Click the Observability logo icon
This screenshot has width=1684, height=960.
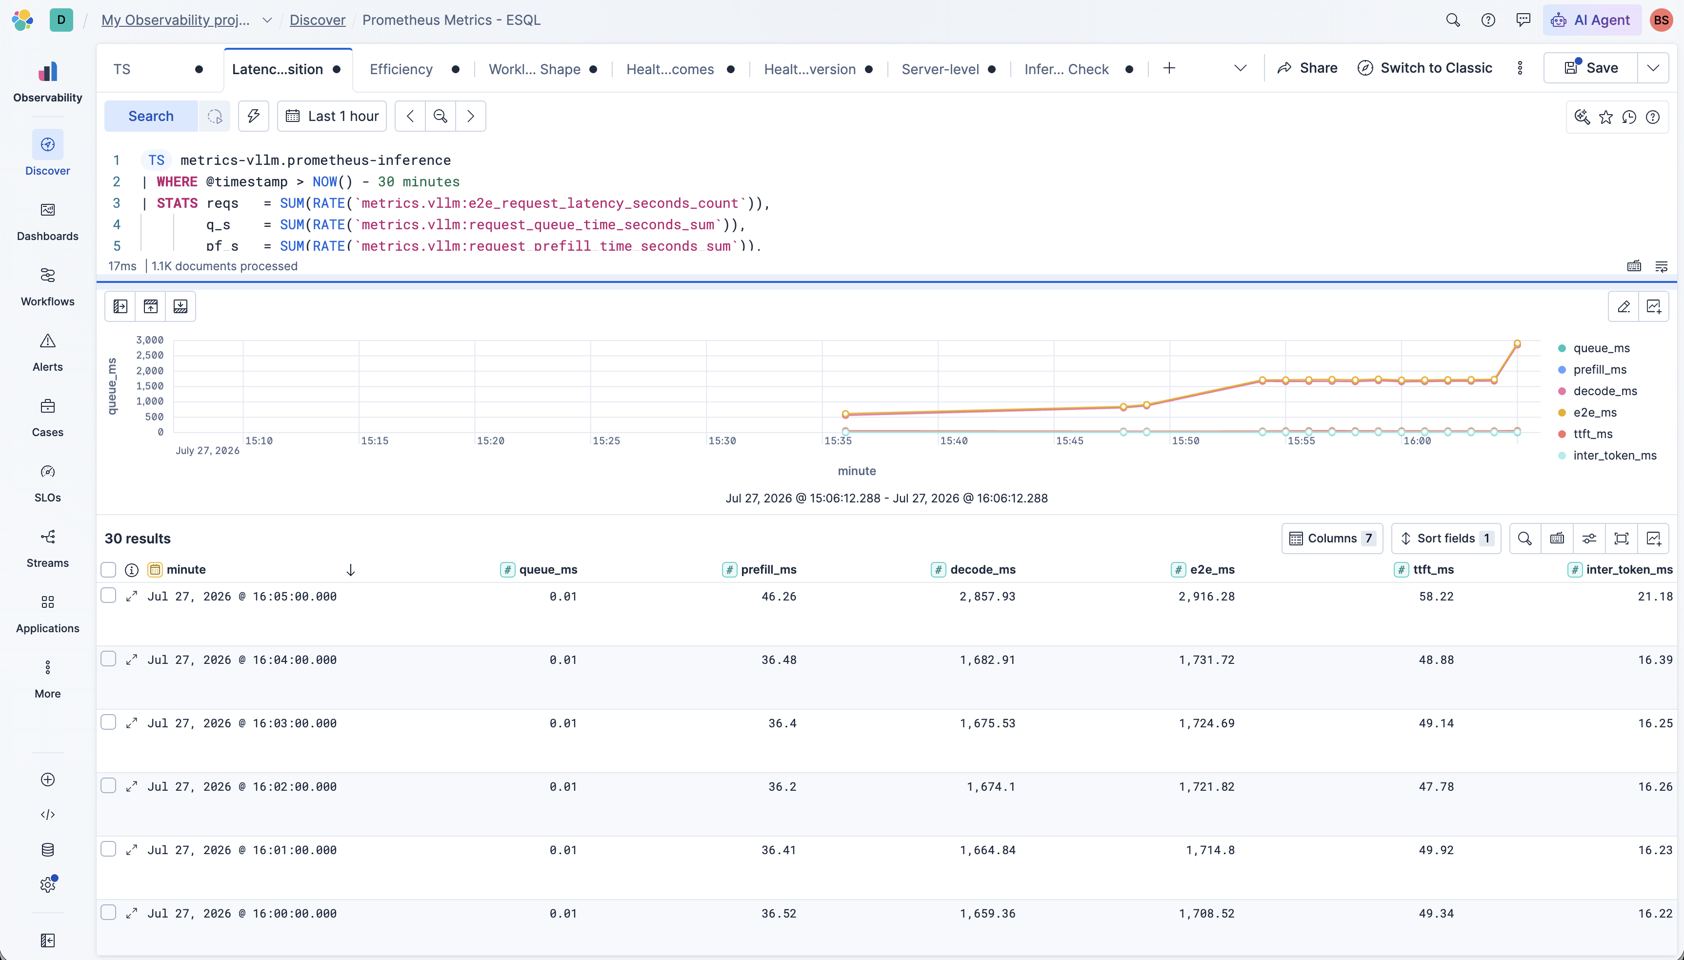[47, 71]
